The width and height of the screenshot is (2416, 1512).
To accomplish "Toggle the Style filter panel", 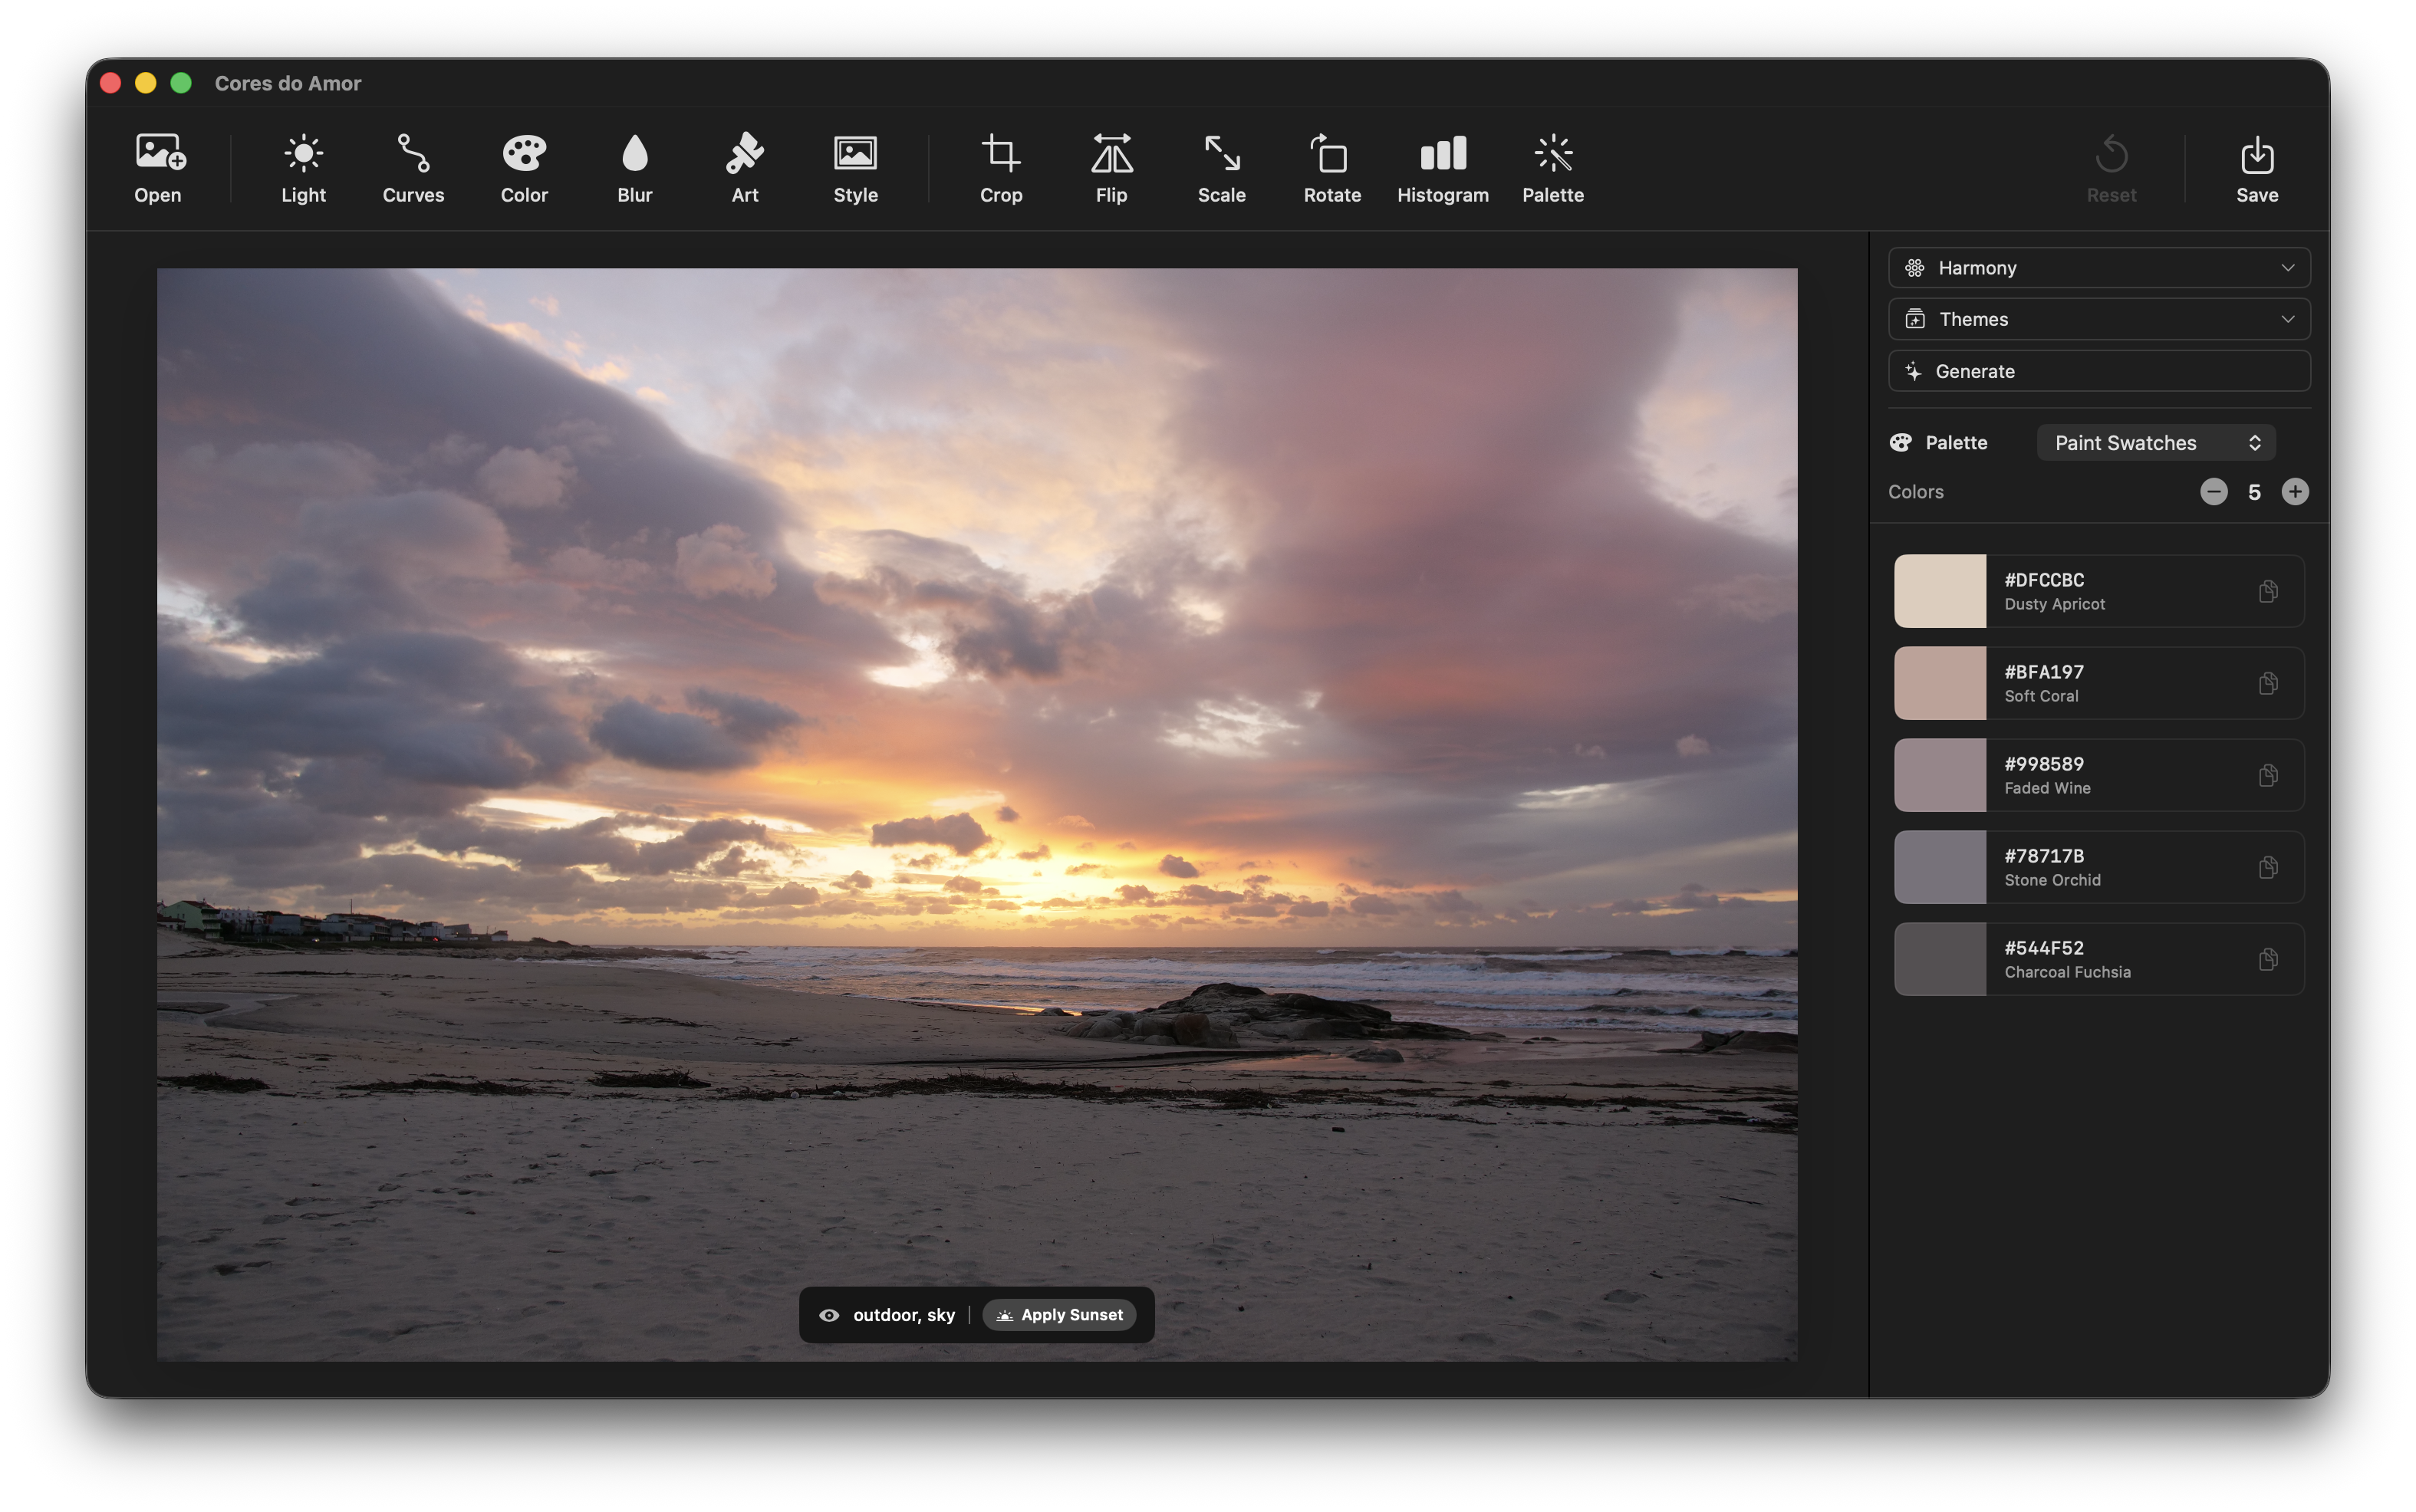I will (854, 168).
